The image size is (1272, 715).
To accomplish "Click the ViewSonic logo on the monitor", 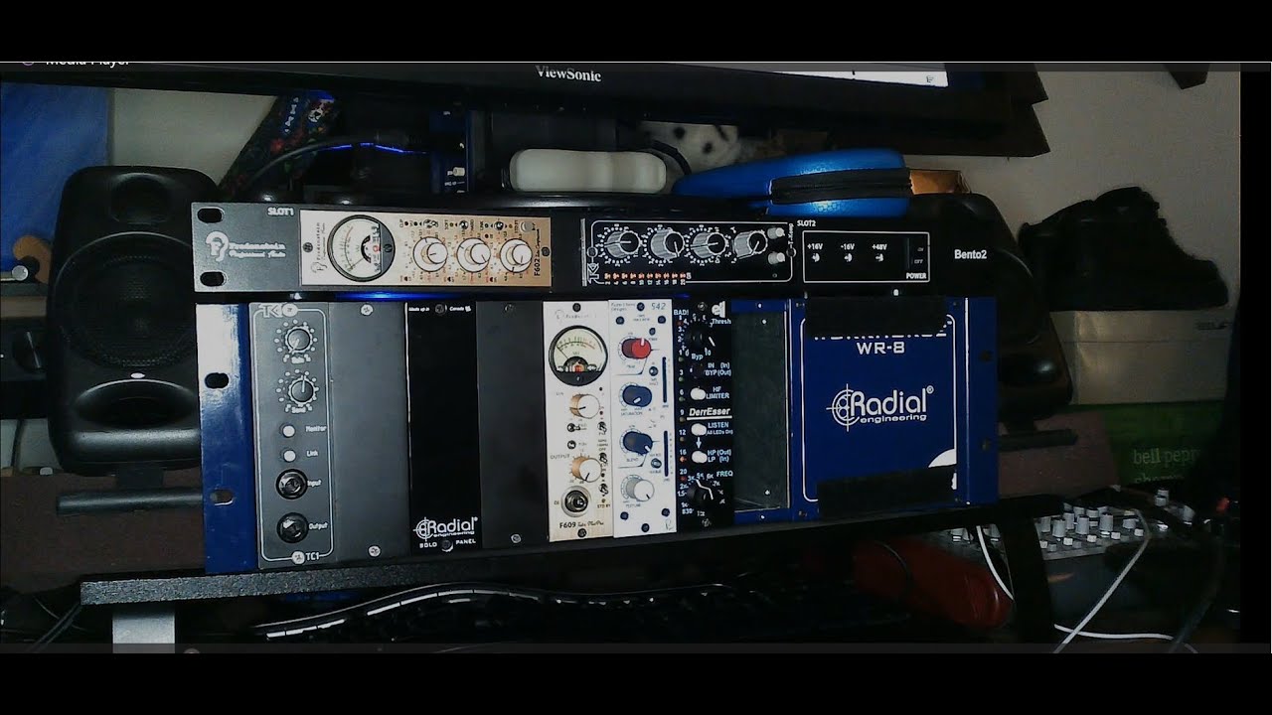I will (x=567, y=72).
